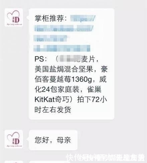Tap the partially visible avatar at the bottom
The width and height of the screenshot is (147, 163).
coord(14,162)
